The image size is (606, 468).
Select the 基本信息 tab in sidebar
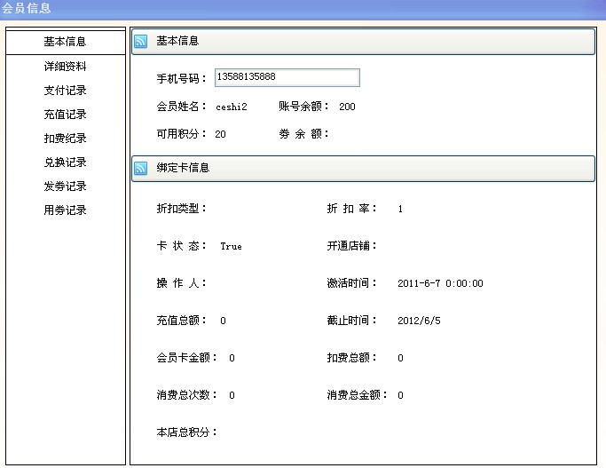(x=65, y=42)
